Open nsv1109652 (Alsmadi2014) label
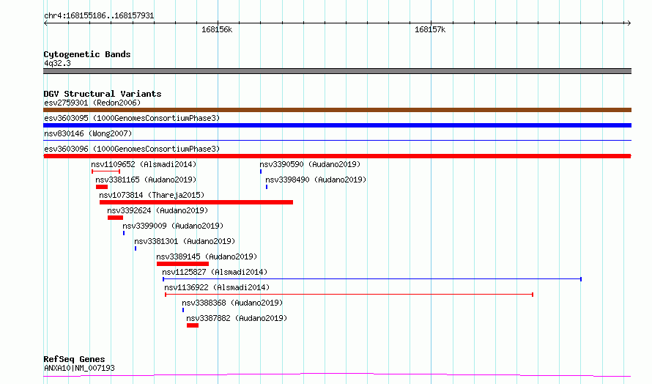Viewport: 652px width, 384px height. pos(144,164)
